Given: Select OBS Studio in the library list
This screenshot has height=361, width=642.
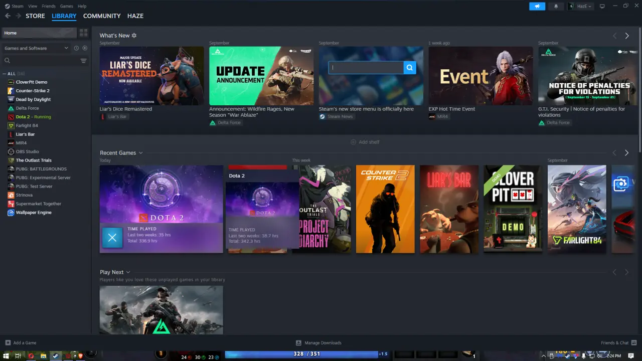Looking at the screenshot, I should [27, 151].
